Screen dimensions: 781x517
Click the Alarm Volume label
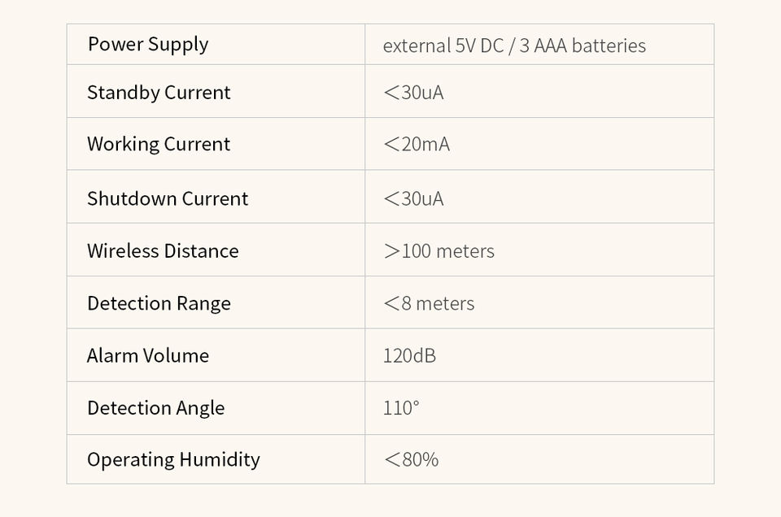(x=148, y=356)
